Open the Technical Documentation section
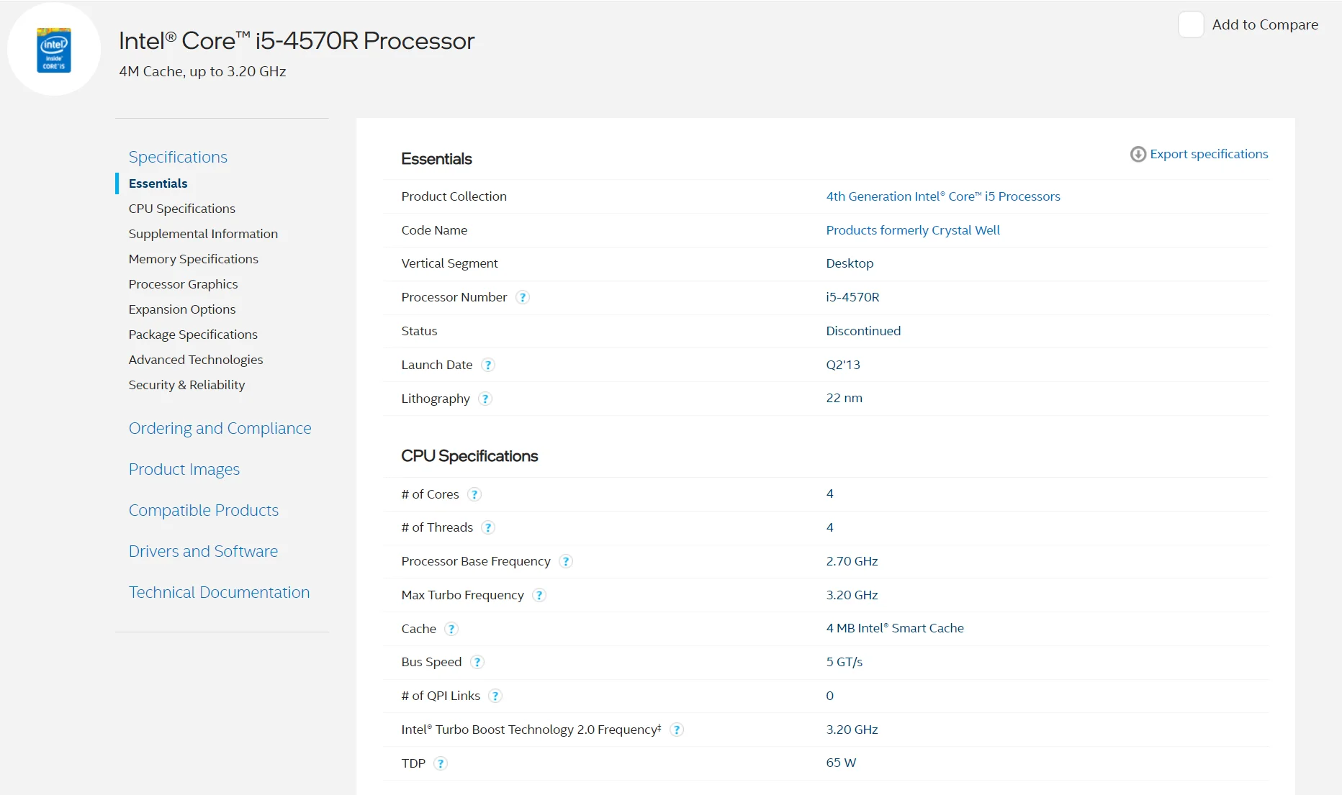The width and height of the screenshot is (1342, 795). tap(219, 592)
